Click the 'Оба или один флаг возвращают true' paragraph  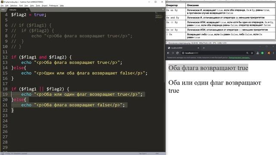pyautogui.click(x=215, y=87)
